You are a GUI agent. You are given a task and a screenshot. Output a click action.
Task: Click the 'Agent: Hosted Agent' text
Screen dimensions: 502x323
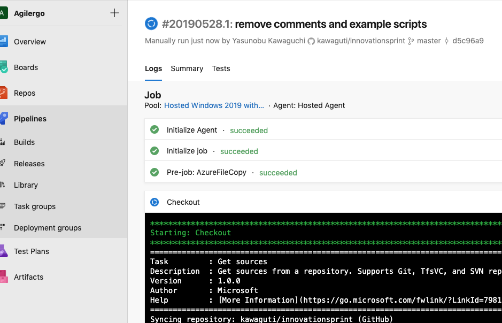pos(309,105)
